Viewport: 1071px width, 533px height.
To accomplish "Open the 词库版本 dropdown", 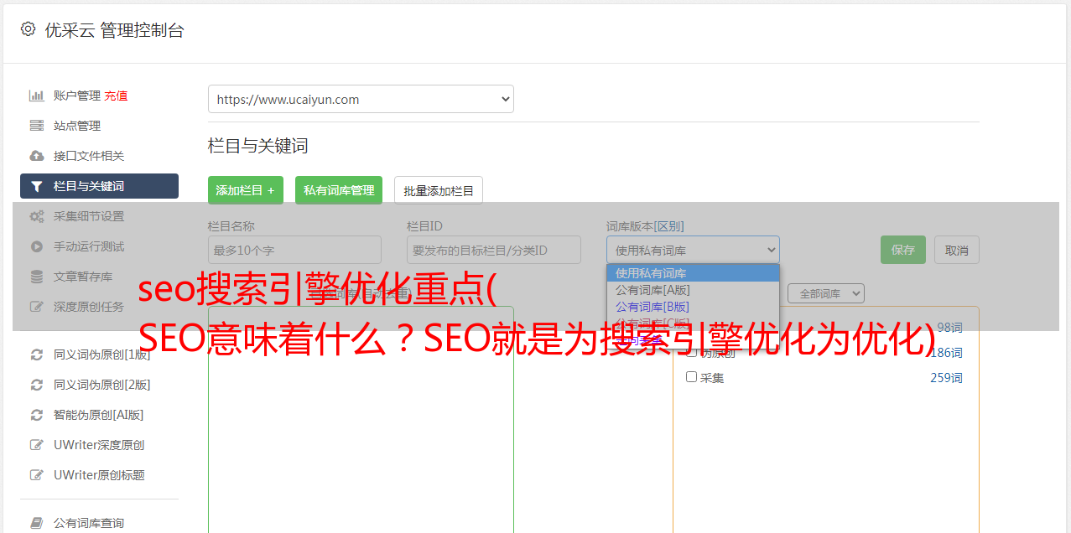I will click(693, 250).
